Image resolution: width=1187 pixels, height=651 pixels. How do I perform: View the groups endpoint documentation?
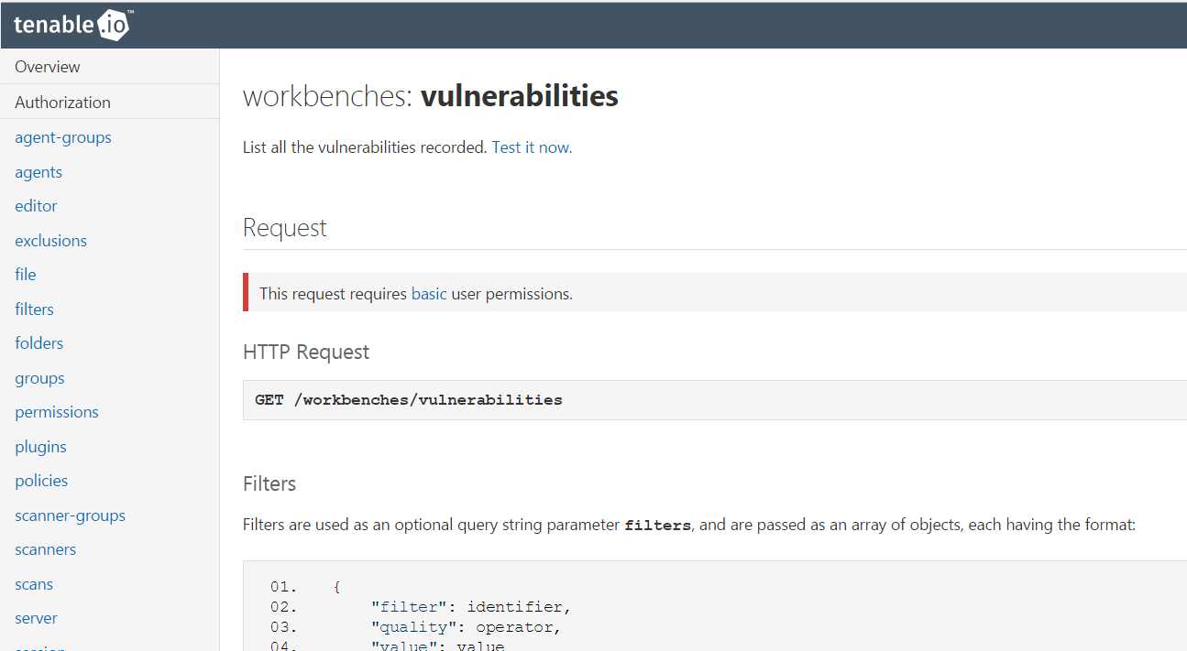(x=39, y=377)
